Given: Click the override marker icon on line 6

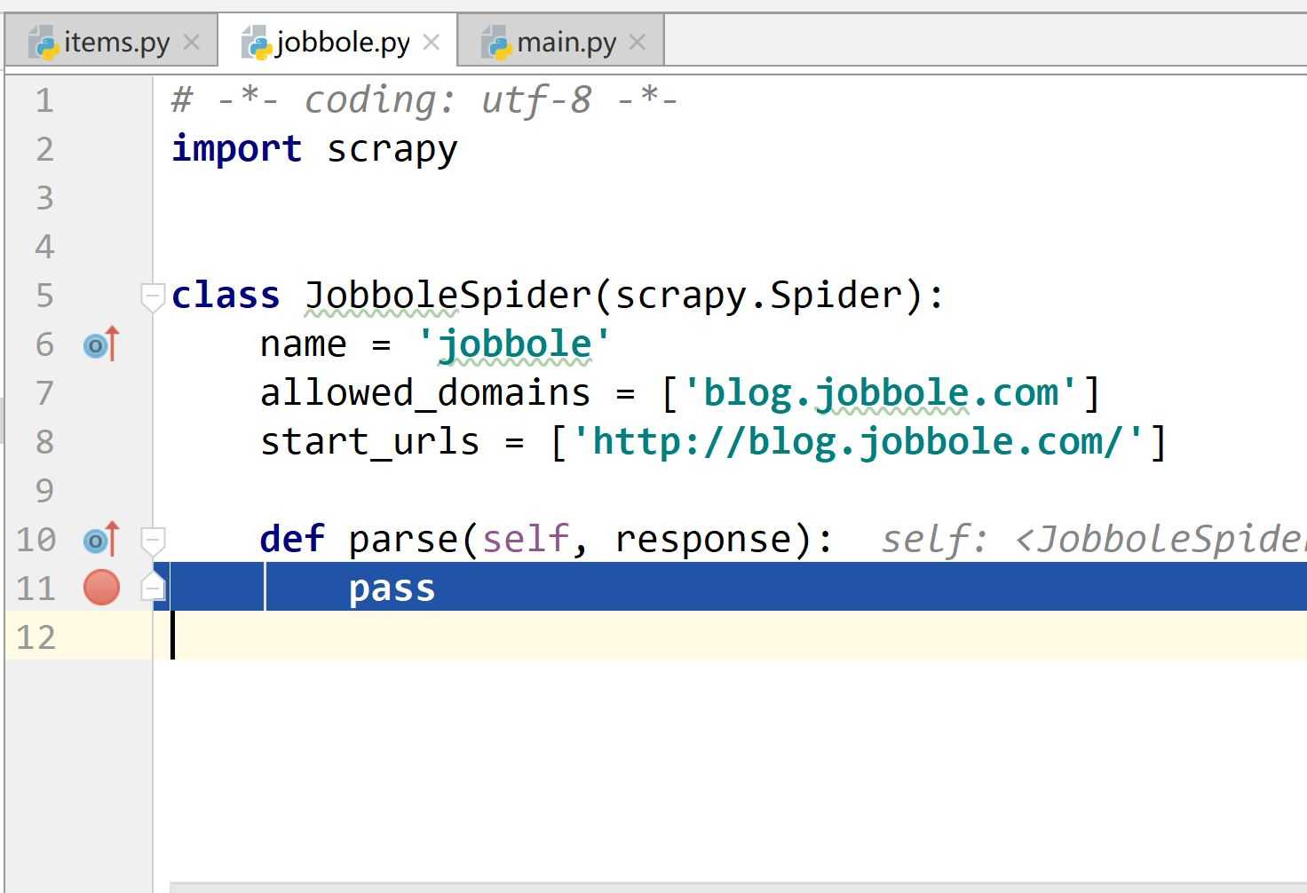Looking at the screenshot, I should tap(100, 344).
